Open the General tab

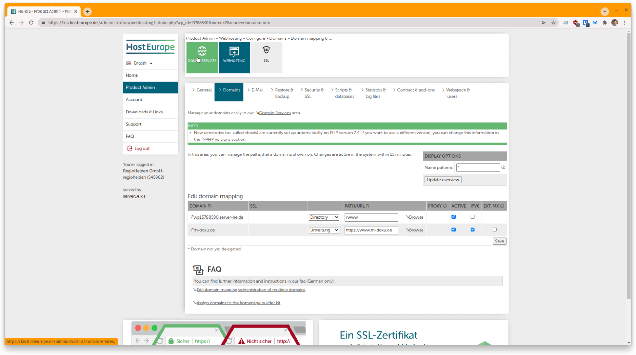(x=202, y=90)
